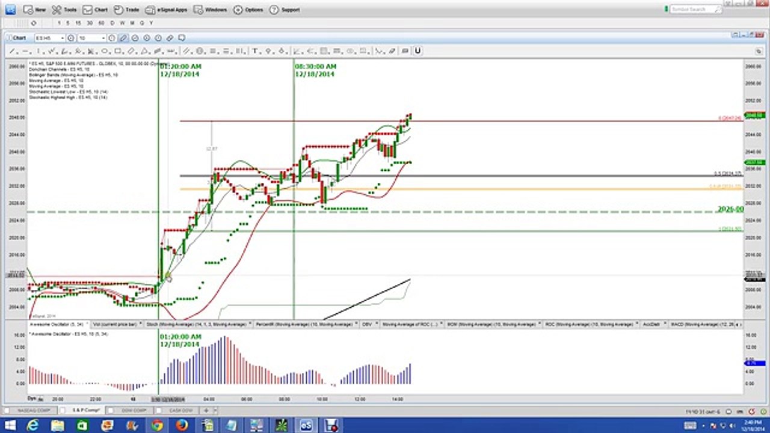Open the Tools menu
Image resolution: width=770 pixels, height=433 pixels.
[64, 10]
